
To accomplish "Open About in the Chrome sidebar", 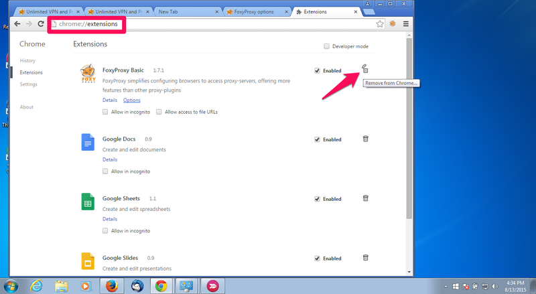I will point(26,107).
